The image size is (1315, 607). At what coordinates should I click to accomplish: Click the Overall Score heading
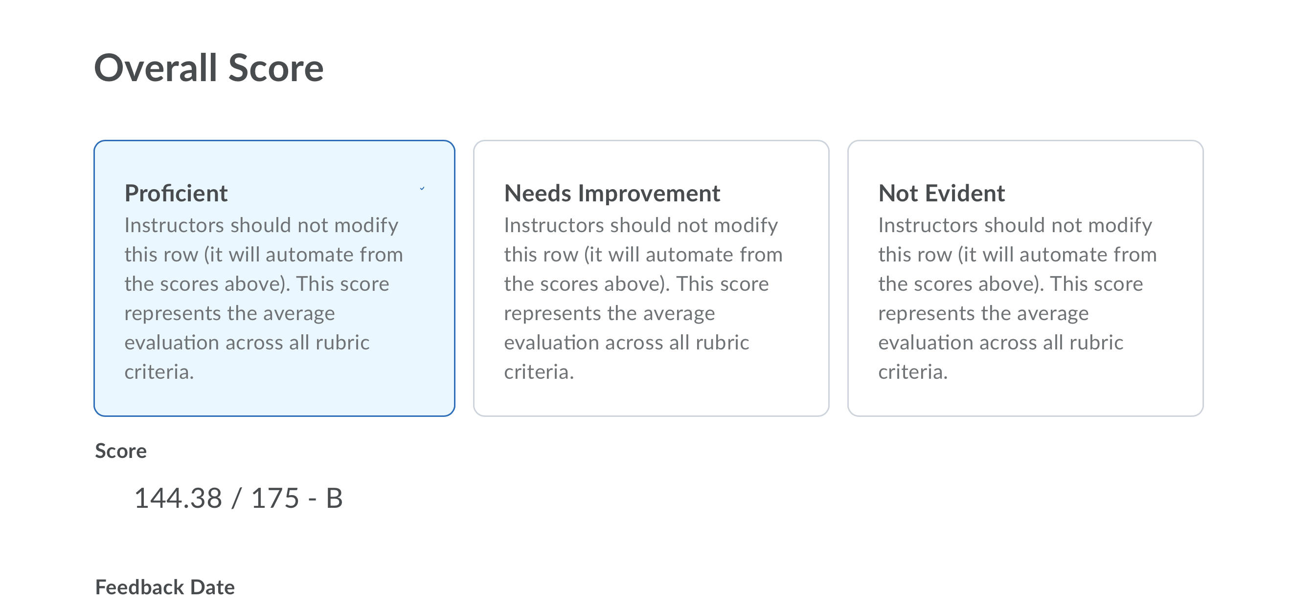(209, 68)
